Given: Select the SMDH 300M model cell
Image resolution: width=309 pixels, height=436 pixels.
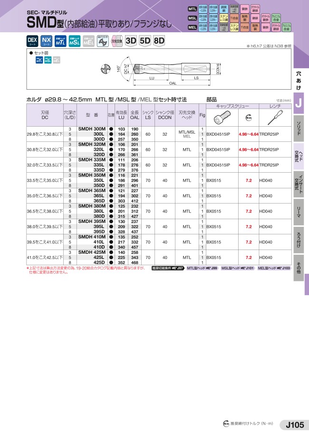Looking at the screenshot, I should click(x=92, y=129).
